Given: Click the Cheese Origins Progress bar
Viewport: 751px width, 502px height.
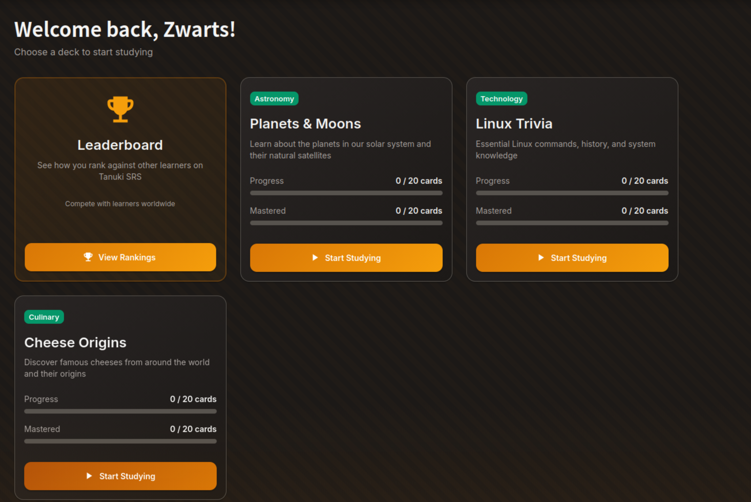Looking at the screenshot, I should (120, 411).
